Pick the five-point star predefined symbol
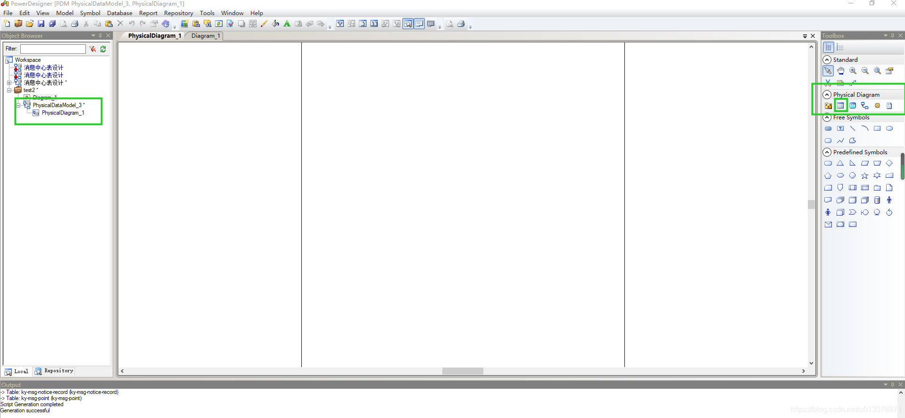Viewport: 905px width, 418px height. 865,176
